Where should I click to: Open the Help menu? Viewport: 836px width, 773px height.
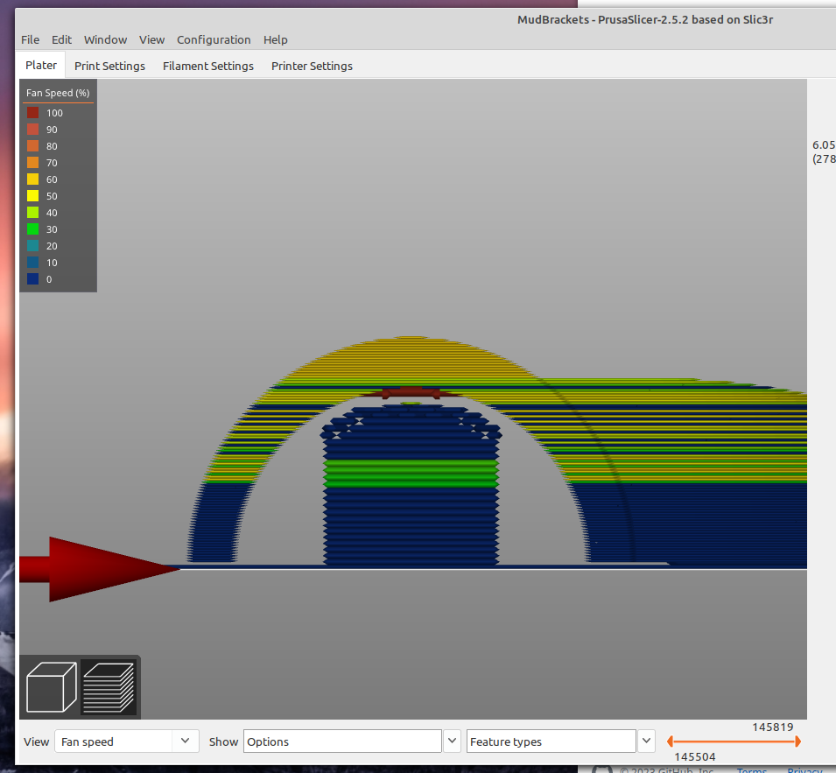click(x=275, y=39)
